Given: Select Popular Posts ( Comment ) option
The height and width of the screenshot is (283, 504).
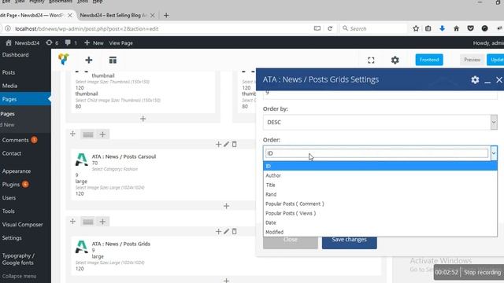Looking at the screenshot, I should (x=380, y=204).
